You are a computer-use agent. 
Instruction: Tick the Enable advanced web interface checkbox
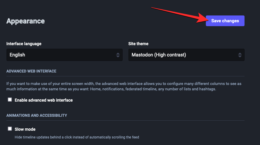coord(10,100)
